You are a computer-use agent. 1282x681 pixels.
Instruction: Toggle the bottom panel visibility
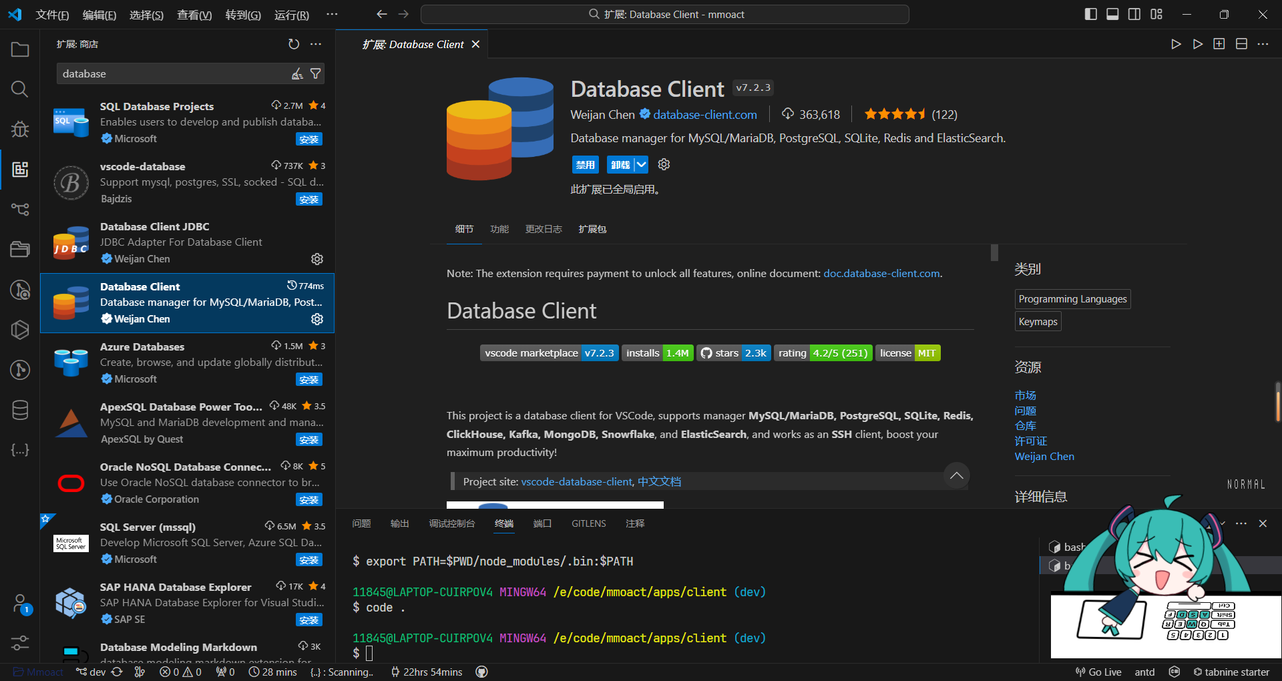tap(1112, 14)
